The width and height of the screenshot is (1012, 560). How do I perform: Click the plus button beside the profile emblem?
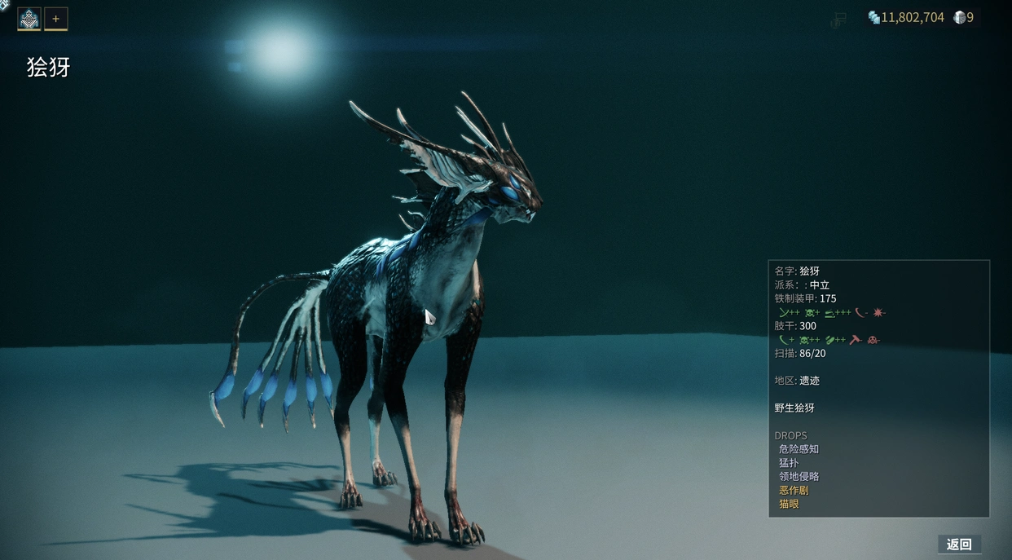coord(55,19)
